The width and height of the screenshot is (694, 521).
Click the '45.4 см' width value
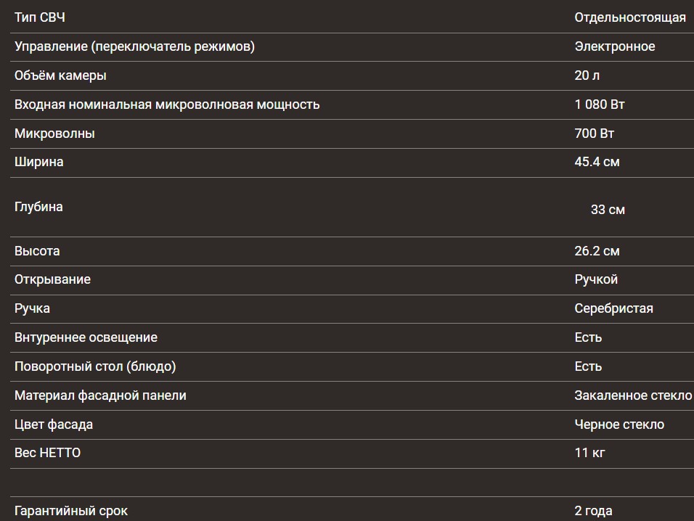[x=597, y=162]
